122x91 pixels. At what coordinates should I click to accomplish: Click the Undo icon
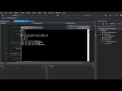20,15
